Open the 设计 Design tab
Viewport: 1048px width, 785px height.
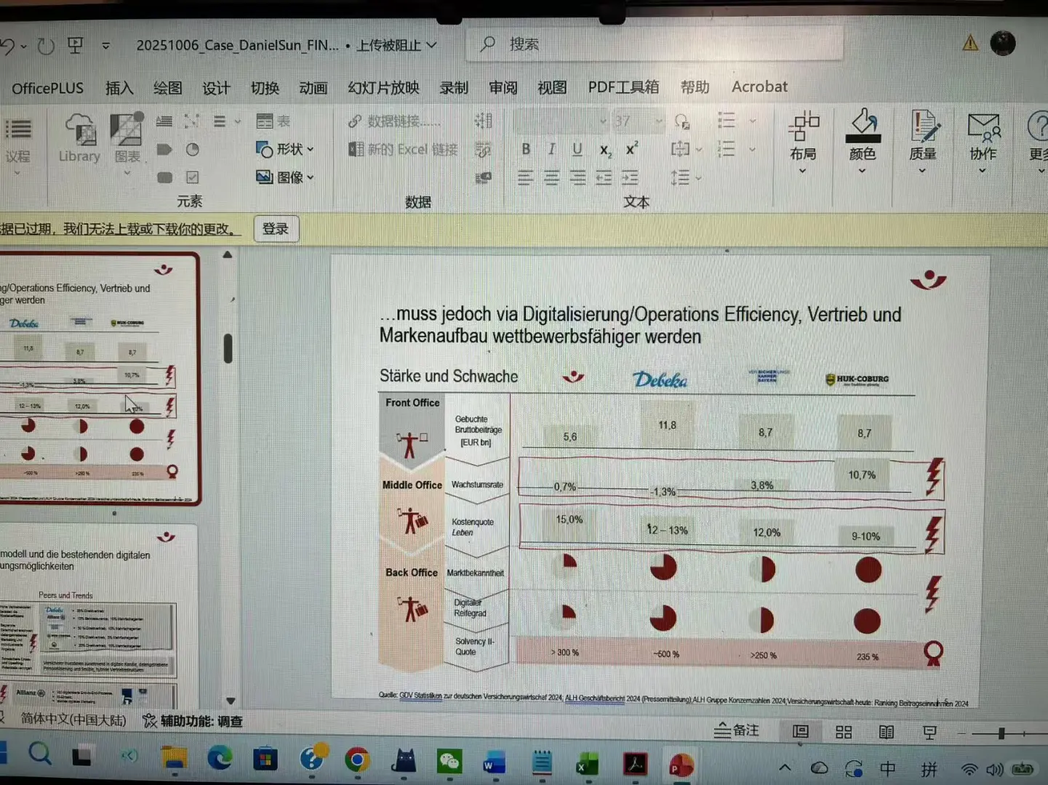[216, 88]
